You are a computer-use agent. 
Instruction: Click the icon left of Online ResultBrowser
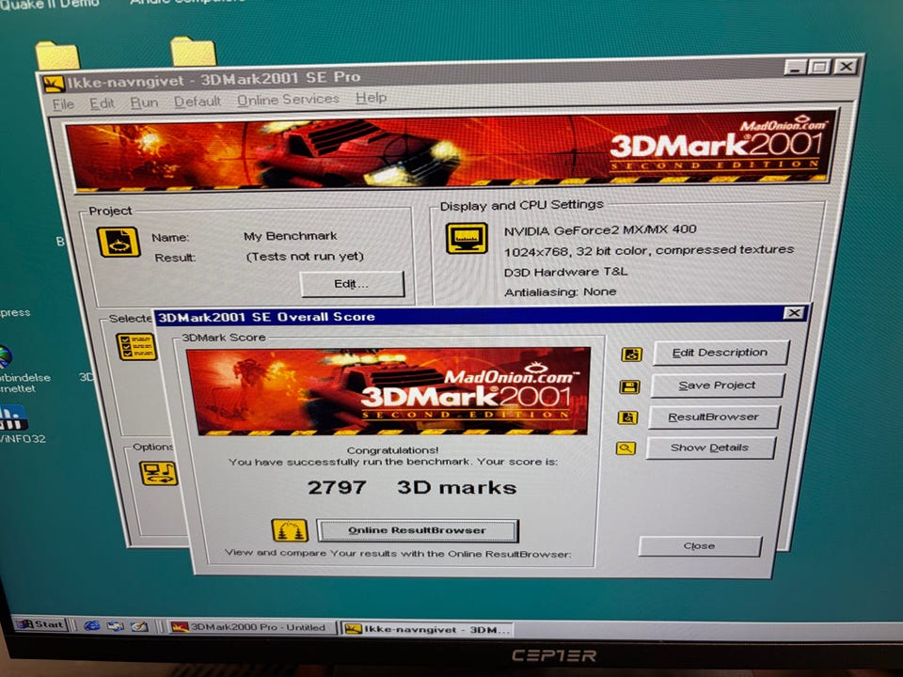coord(290,530)
